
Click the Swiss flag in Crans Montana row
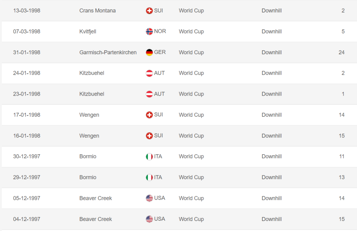click(x=149, y=11)
